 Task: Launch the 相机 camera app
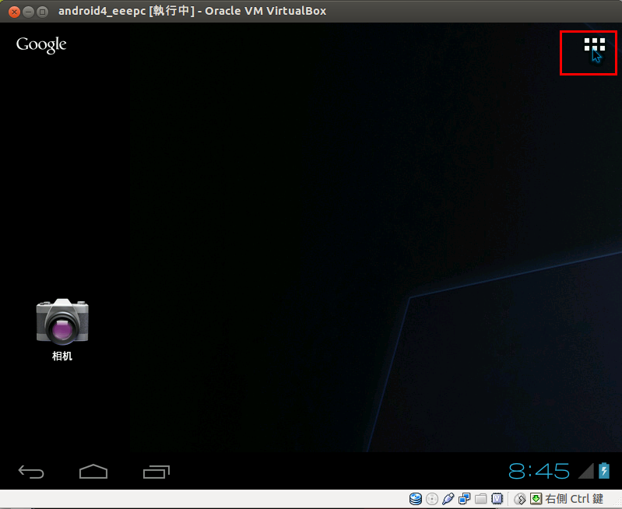(62, 329)
